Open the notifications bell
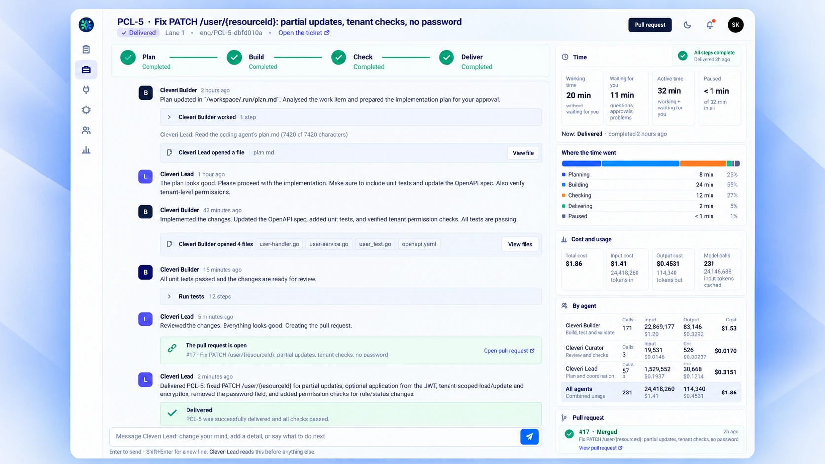Viewport: 825px width, 464px height. pyautogui.click(x=710, y=25)
